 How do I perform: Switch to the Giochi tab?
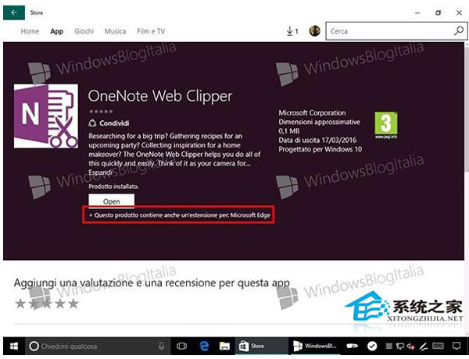(84, 31)
